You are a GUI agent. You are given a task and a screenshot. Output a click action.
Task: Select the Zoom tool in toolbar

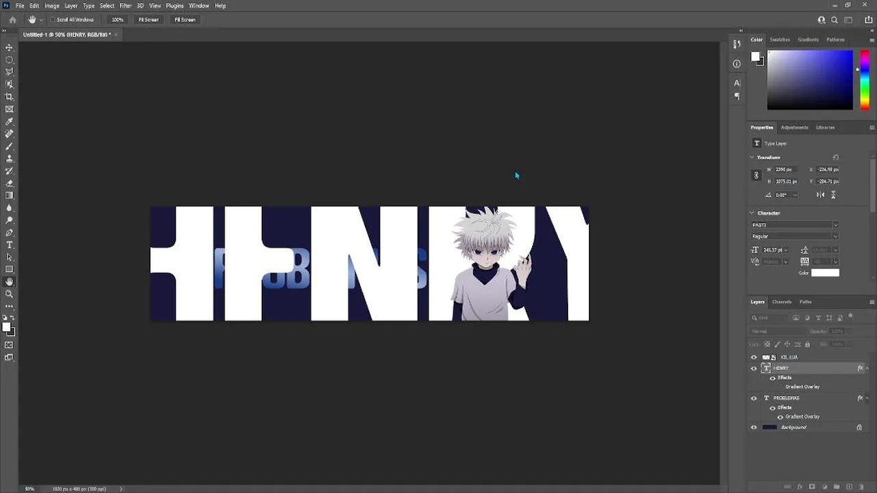click(x=10, y=294)
